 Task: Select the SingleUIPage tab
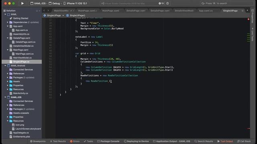click(x=230, y=11)
